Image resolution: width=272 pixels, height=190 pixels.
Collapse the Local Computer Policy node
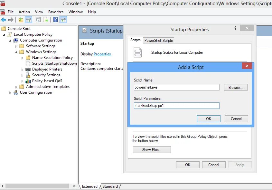point(4,35)
